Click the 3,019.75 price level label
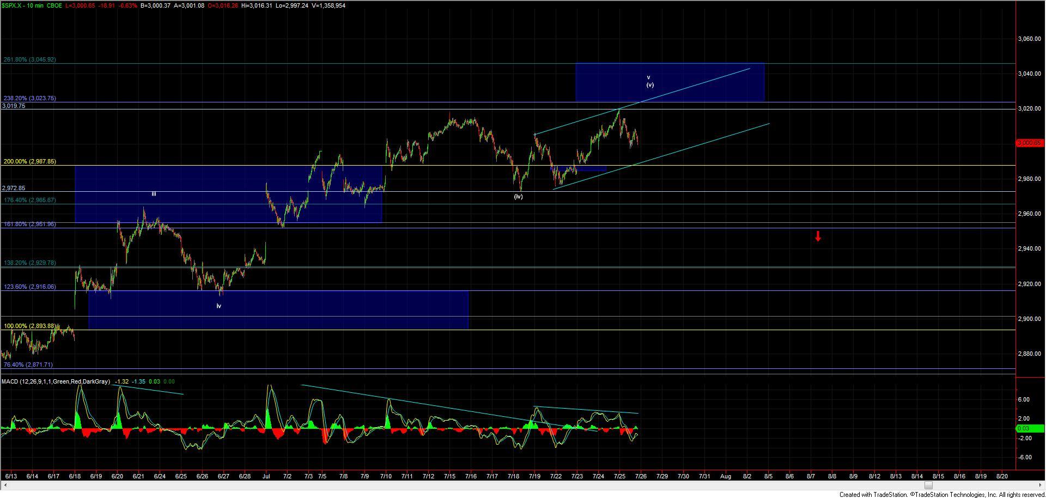The image size is (1046, 498). (14, 106)
